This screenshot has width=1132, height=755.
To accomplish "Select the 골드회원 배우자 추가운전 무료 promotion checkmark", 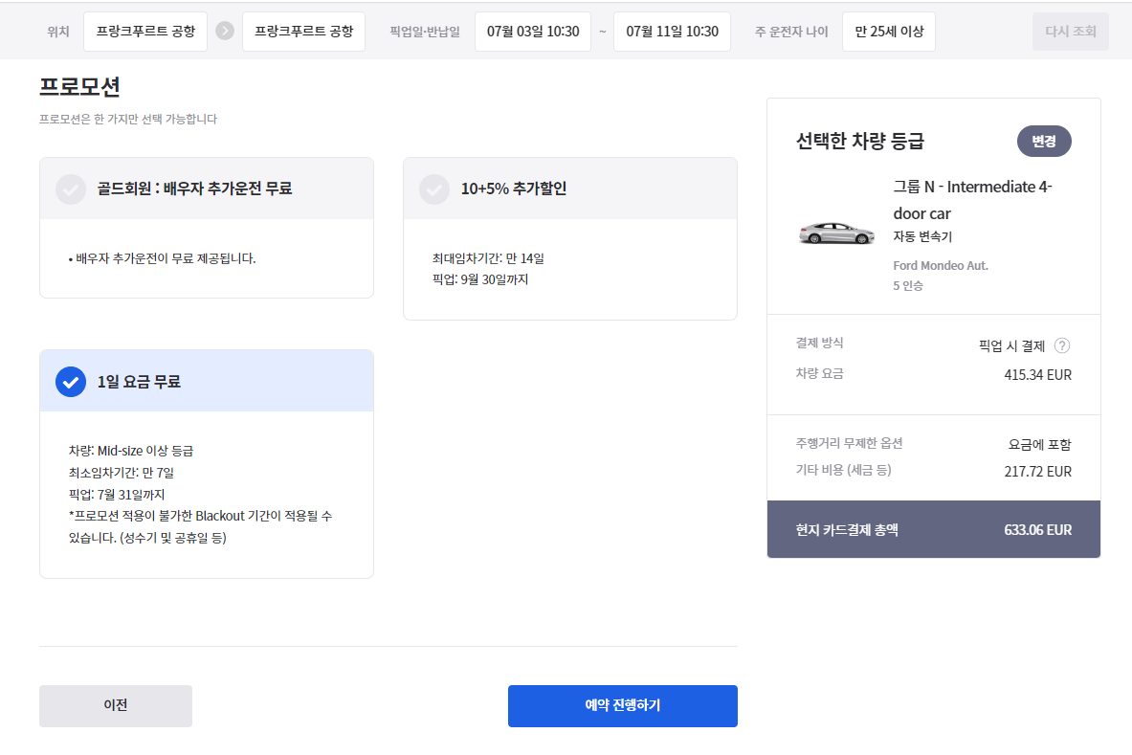I will [70, 189].
